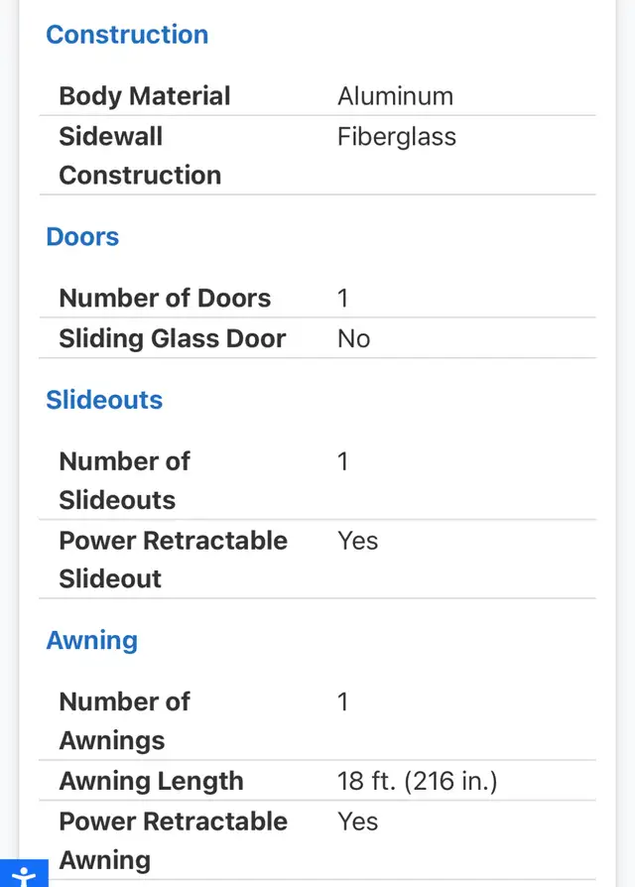Image resolution: width=635 pixels, height=887 pixels.
Task: Select the Doors section heading
Action: point(82,236)
